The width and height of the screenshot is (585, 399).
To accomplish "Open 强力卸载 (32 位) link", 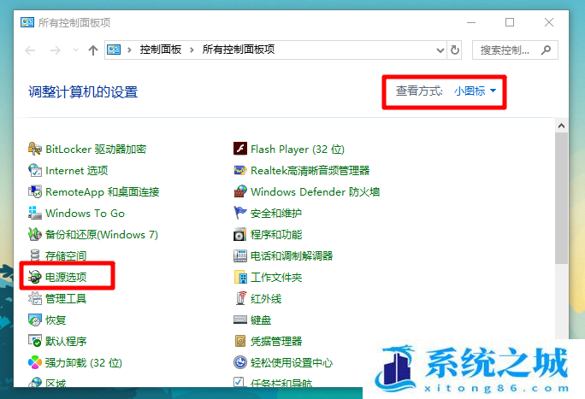I will [84, 363].
